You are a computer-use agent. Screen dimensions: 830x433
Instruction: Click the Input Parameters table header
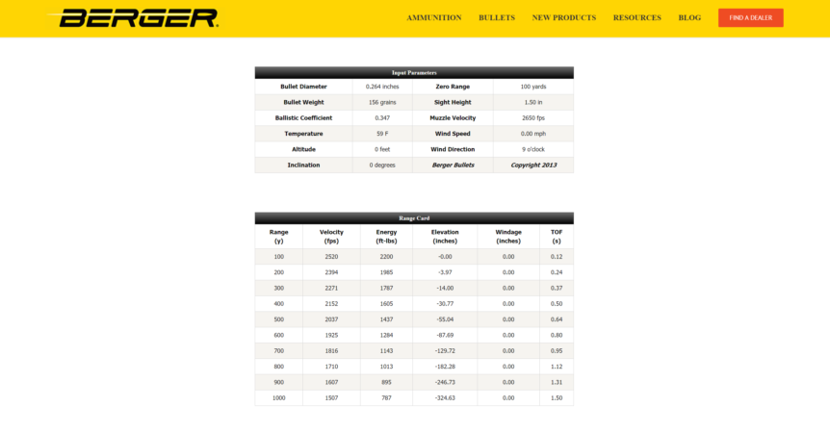(414, 72)
